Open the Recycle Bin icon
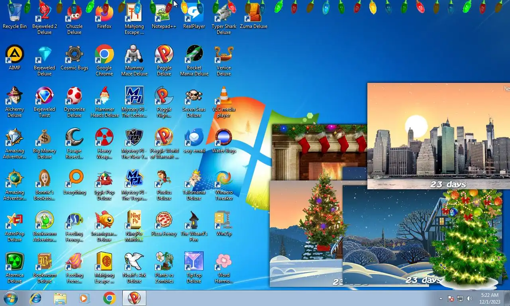Viewport: 510px width, 306px height. coord(15,16)
